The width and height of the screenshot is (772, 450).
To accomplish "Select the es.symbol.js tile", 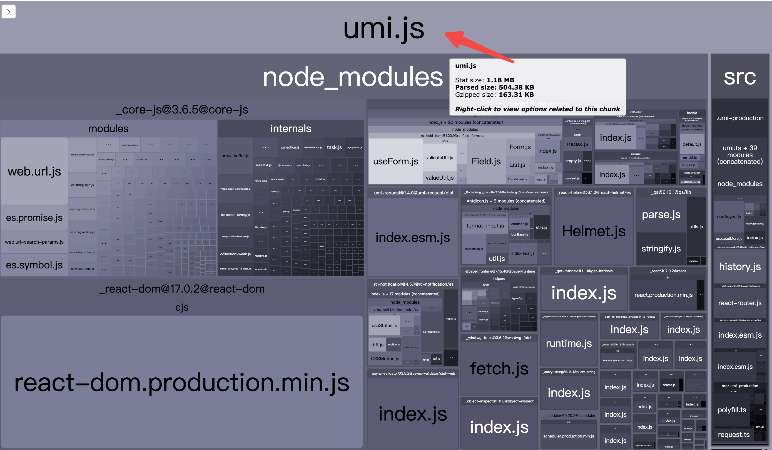I will click(34, 265).
